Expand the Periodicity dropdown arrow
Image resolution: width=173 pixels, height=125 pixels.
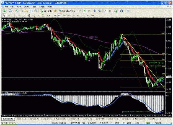tap(124, 11)
